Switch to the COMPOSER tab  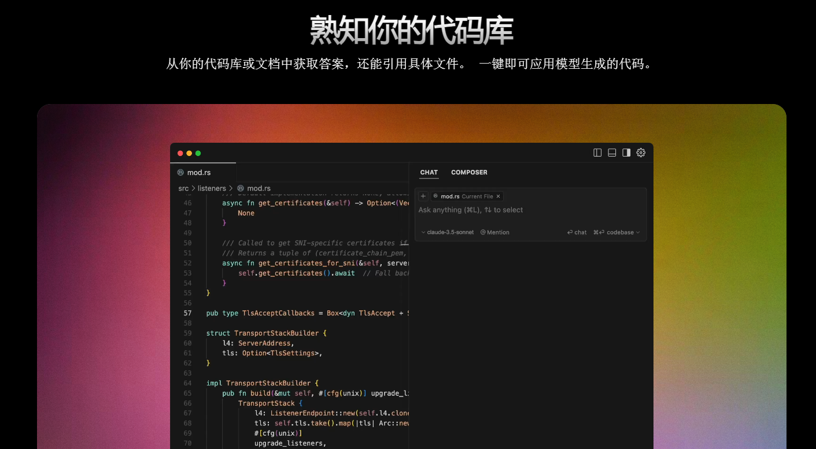pos(469,172)
